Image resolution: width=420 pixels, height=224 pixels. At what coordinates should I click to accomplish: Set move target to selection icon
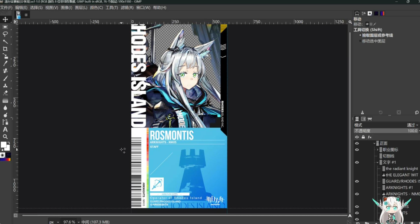pos(371,24)
